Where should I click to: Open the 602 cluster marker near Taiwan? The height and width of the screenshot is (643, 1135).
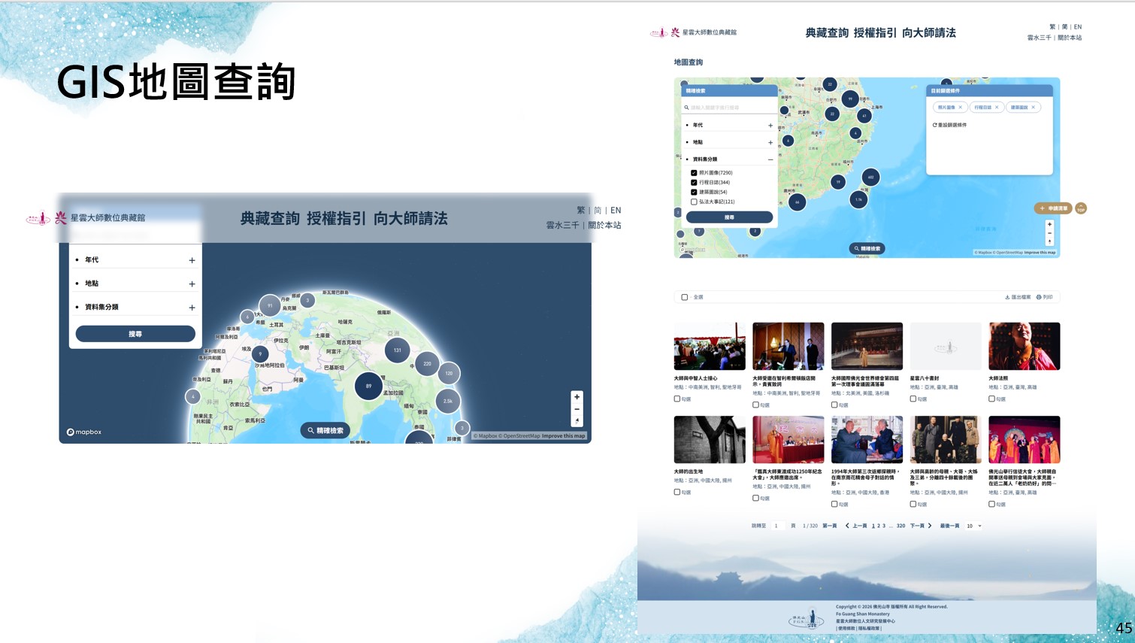pos(870,177)
